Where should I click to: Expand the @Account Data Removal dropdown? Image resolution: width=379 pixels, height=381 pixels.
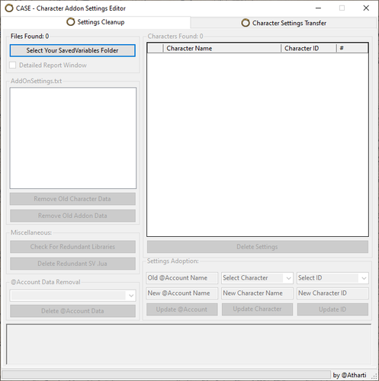point(131,296)
